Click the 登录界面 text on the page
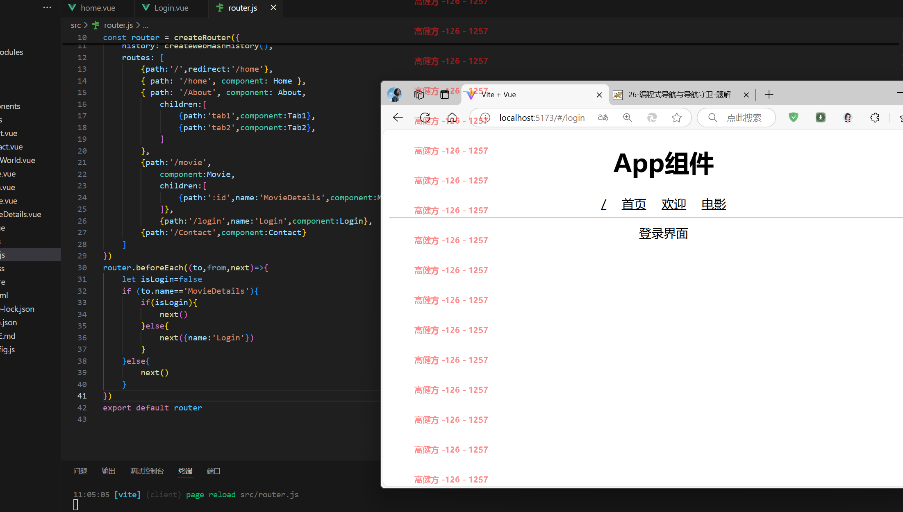The image size is (903, 512). [x=663, y=233]
